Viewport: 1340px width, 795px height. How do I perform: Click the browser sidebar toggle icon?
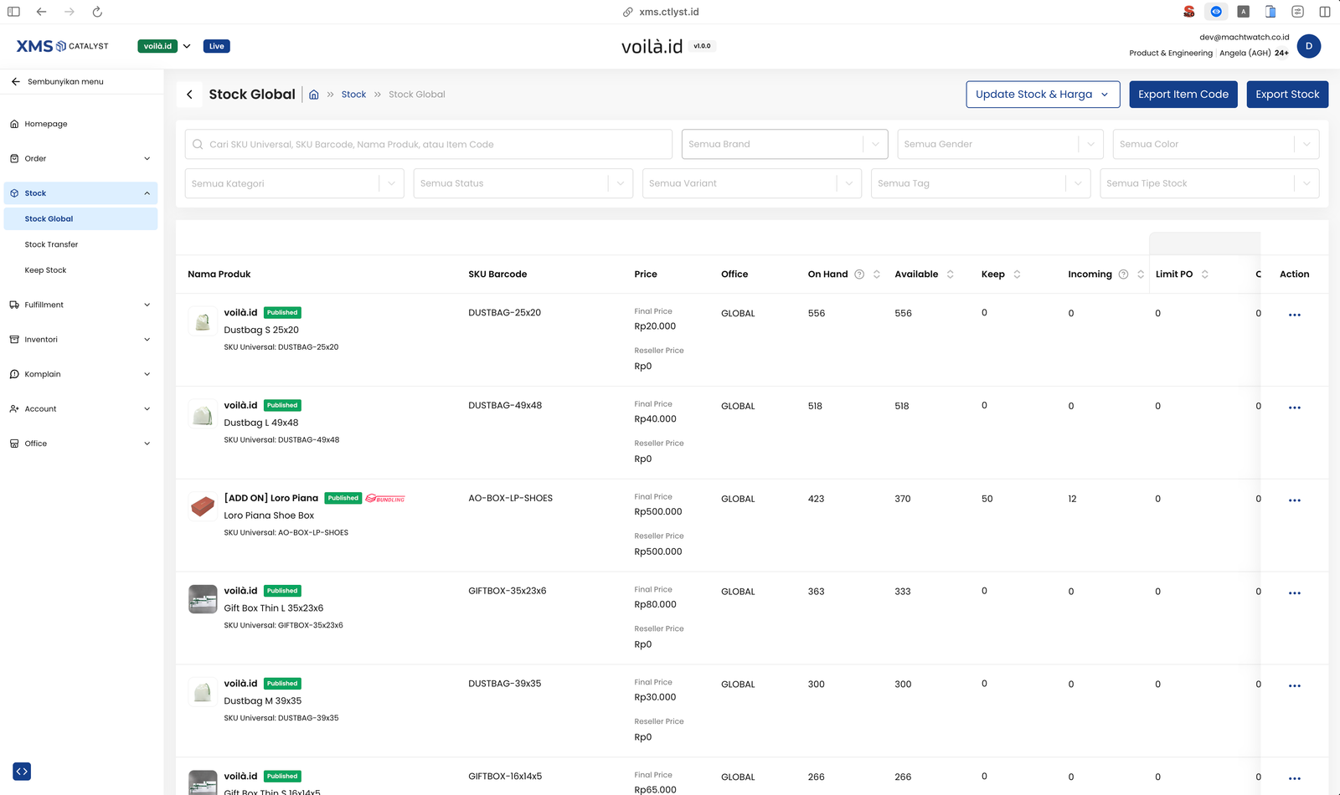coord(13,12)
